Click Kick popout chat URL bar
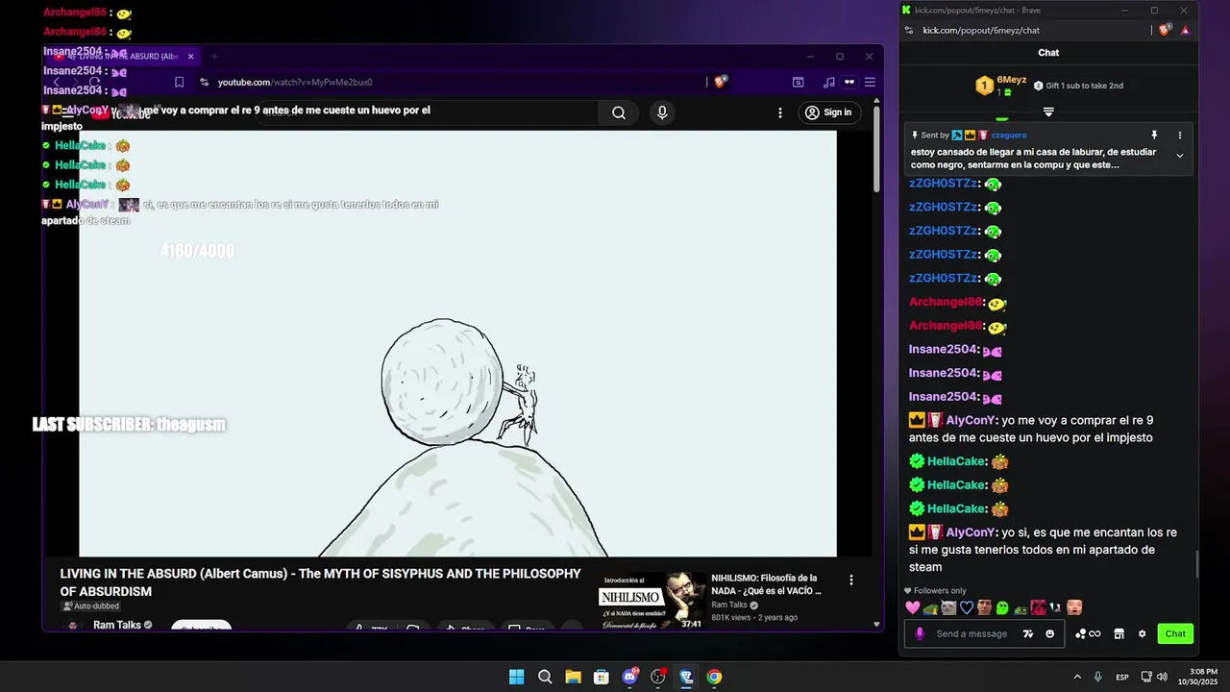This screenshot has width=1230, height=692. pyautogui.click(x=981, y=30)
